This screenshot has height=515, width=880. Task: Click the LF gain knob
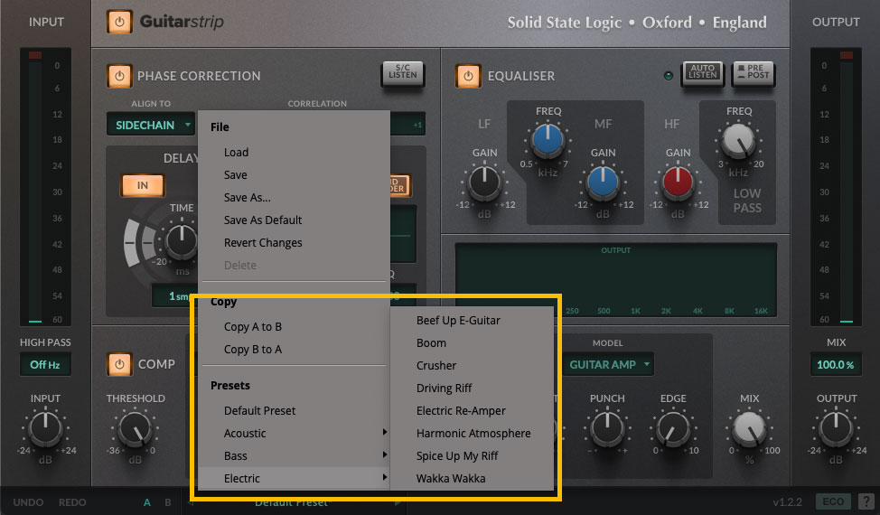click(484, 183)
